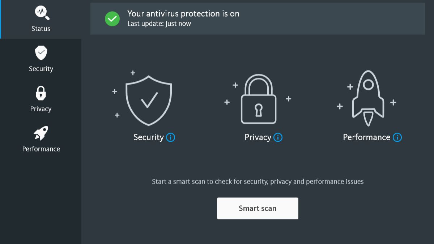This screenshot has width=434, height=244.
Task: Click the Security heading under the shield
Action: click(x=149, y=137)
